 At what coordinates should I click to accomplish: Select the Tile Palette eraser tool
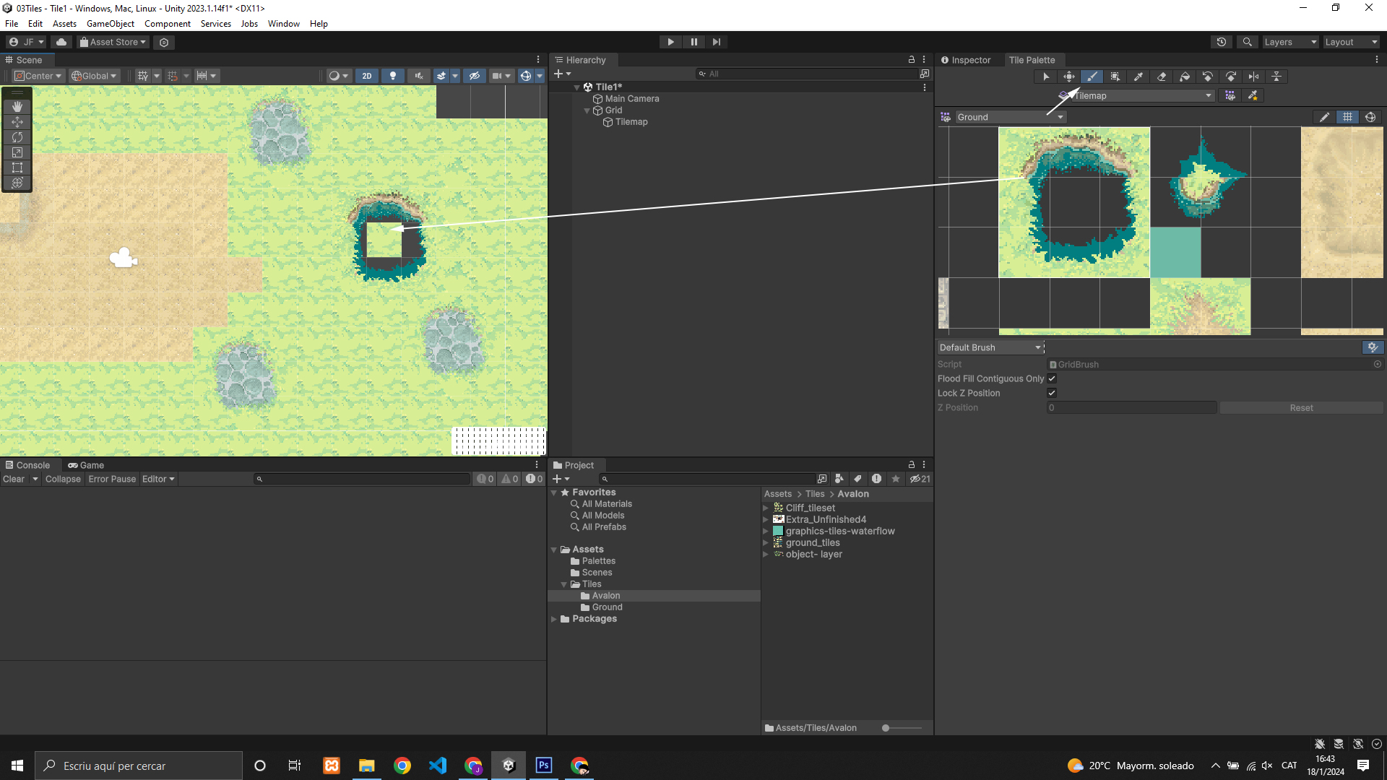pos(1162,77)
